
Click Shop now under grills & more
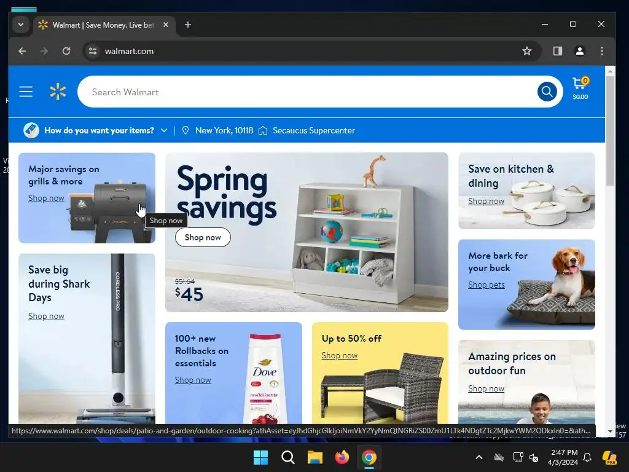coord(46,199)
